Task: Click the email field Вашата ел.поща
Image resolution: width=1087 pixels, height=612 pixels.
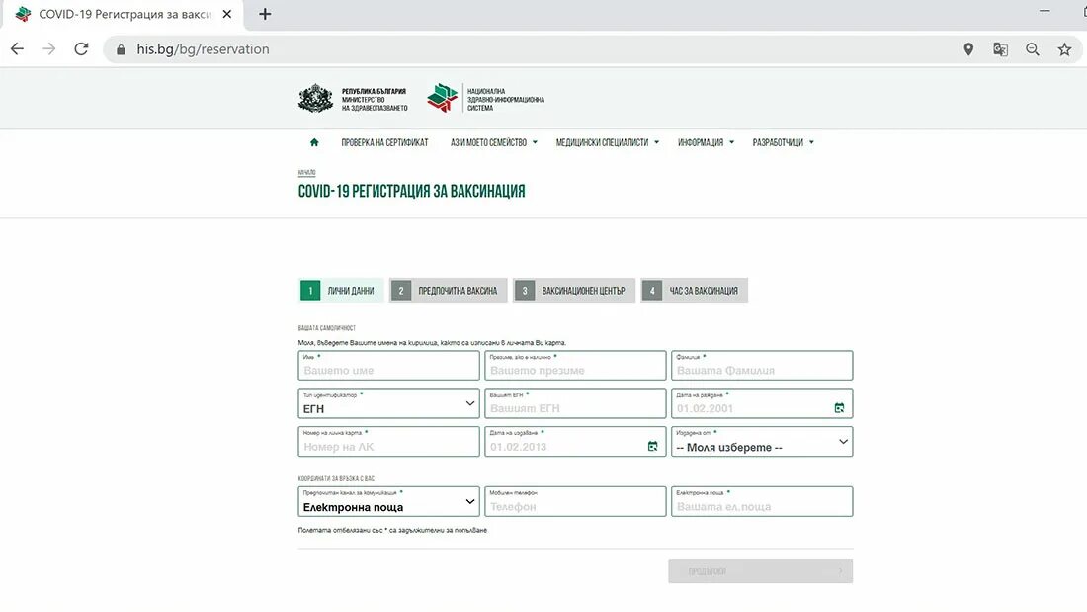Action: pos(762,501)
